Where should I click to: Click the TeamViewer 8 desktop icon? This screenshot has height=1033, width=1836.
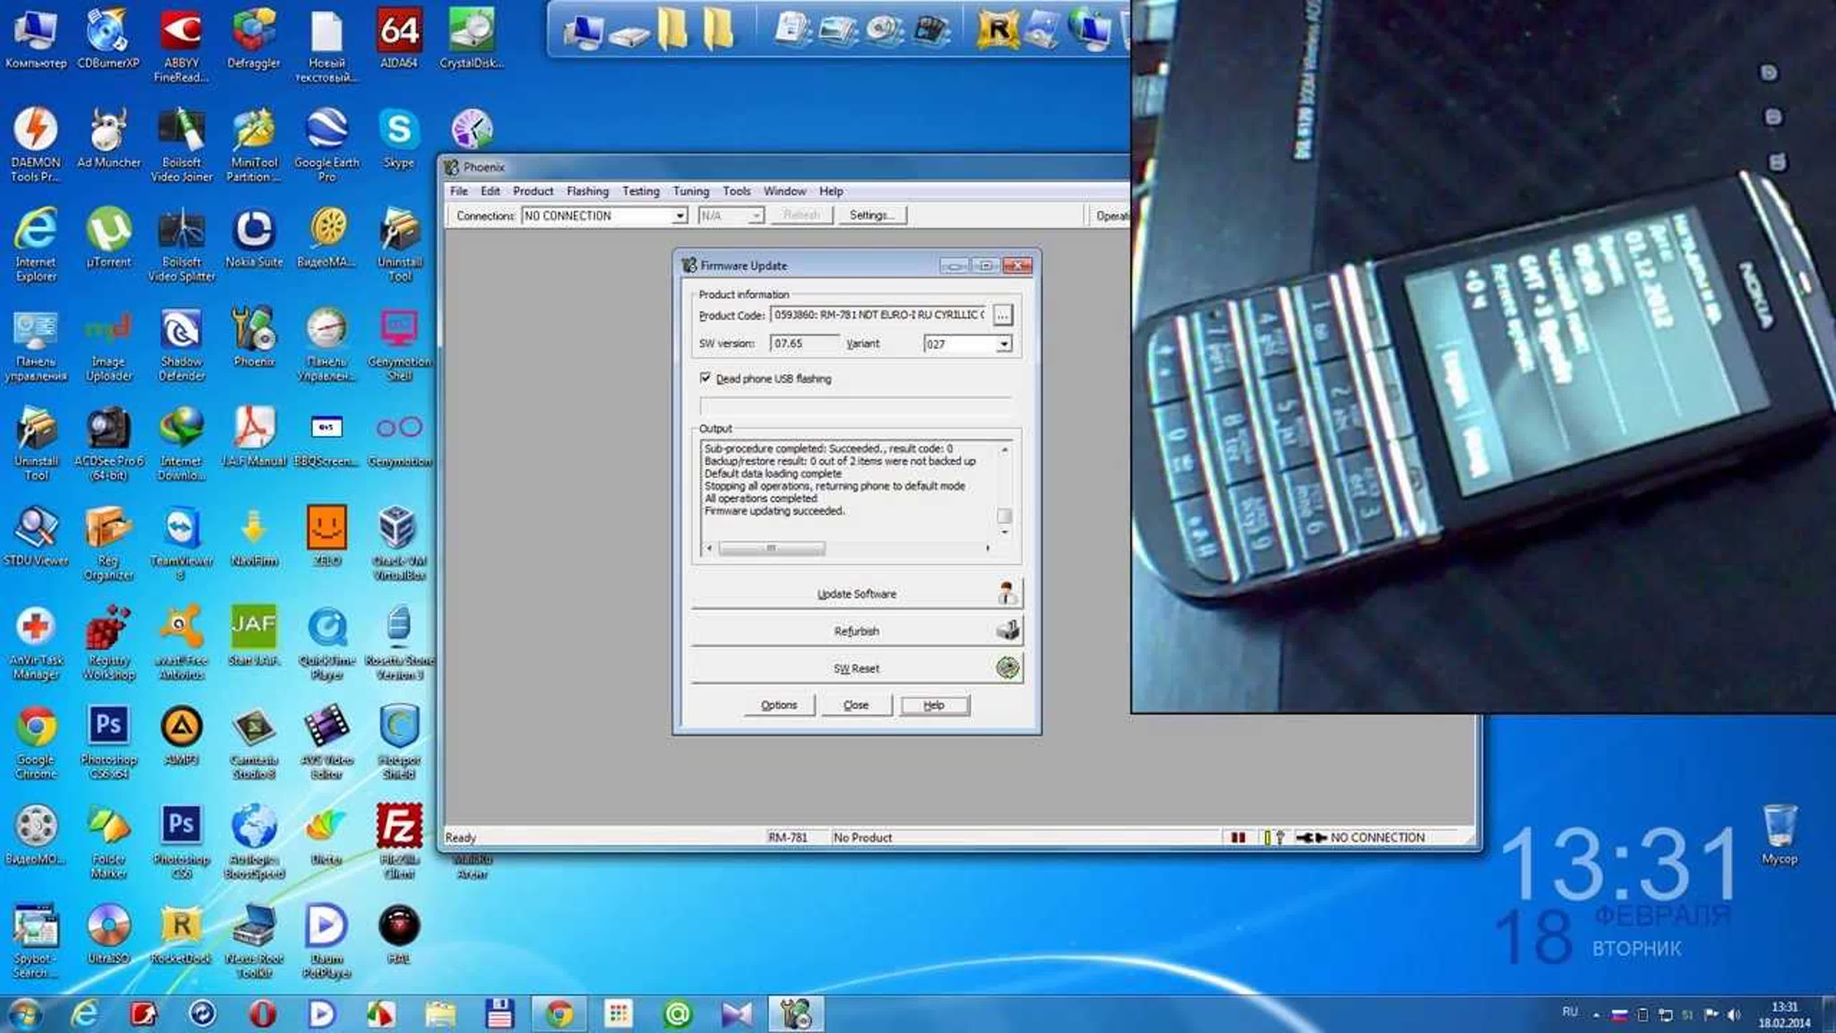(x=181, y=543)
